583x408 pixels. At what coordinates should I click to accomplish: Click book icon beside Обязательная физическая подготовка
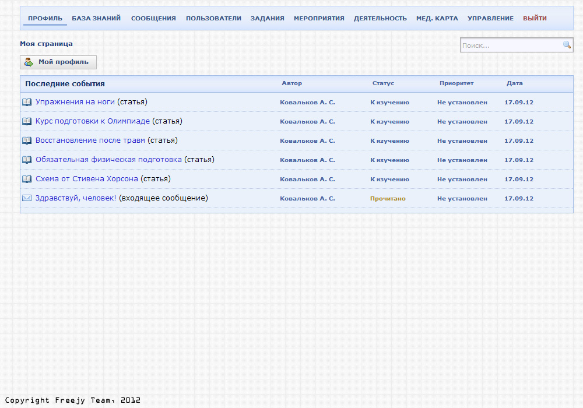pyautogui.click(x=27, y=160)
